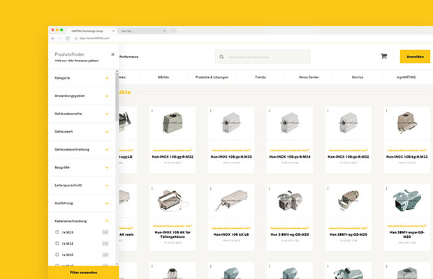This screenshot has height=279, width=433.
Task: Apply filters with Filter anwenden
Action: point(83,273)
